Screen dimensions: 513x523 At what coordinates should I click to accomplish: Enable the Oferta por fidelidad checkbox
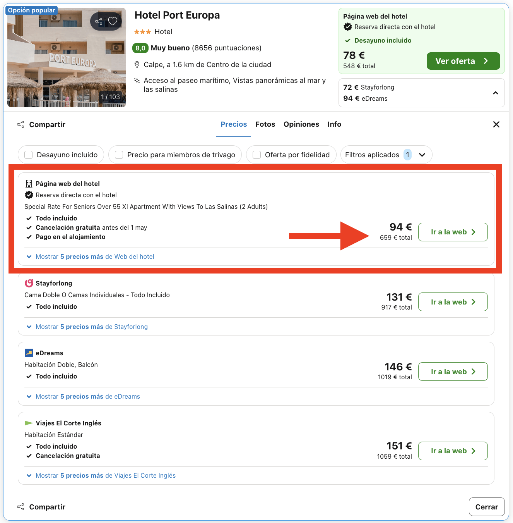[x=256, y=155]
